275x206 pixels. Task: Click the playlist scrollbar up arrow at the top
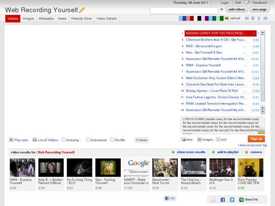click(x=263, y=33)
